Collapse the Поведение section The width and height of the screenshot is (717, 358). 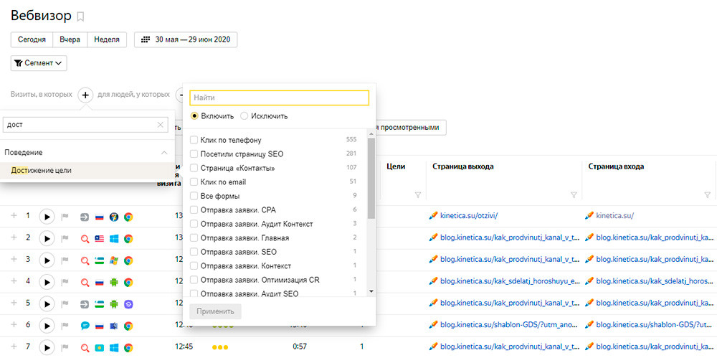tap(164, 152)
